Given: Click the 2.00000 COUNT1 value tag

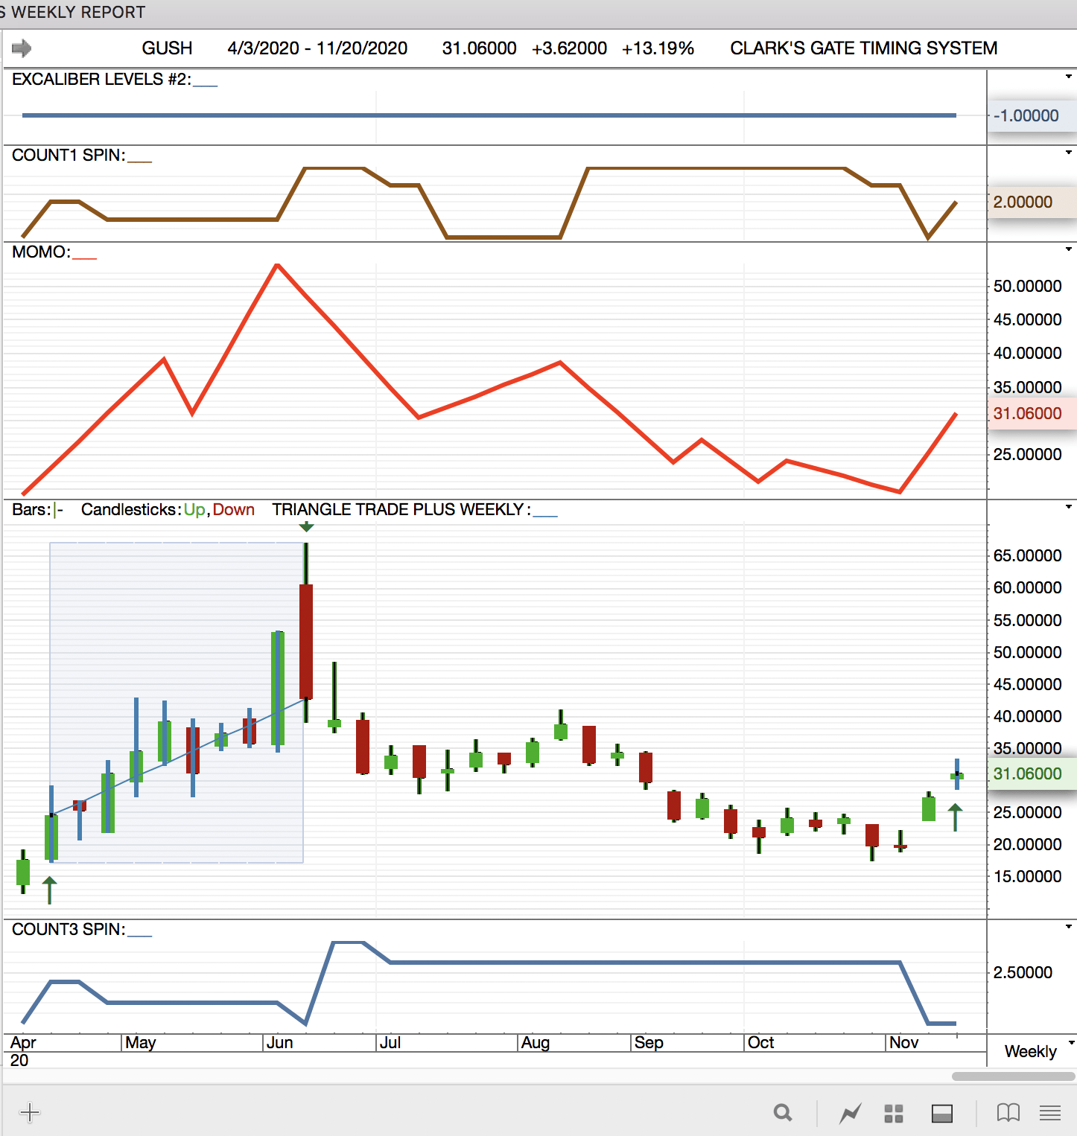Looking at the screenshot, I should tap(1032, 202).
